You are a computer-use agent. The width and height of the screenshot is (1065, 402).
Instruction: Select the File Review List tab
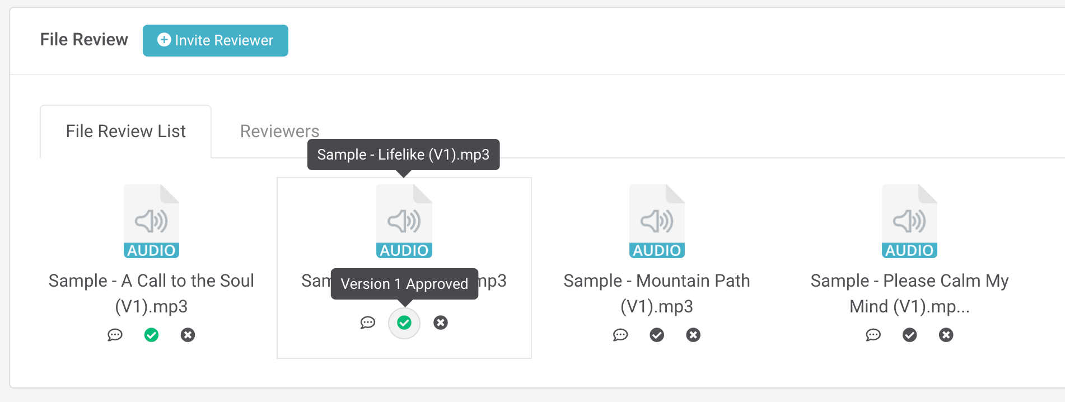[x=125, y=131]
